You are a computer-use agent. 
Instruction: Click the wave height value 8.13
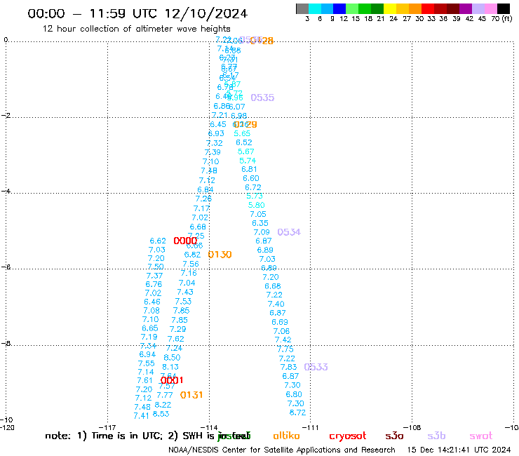pyautogui.click(x=170, y=367)
